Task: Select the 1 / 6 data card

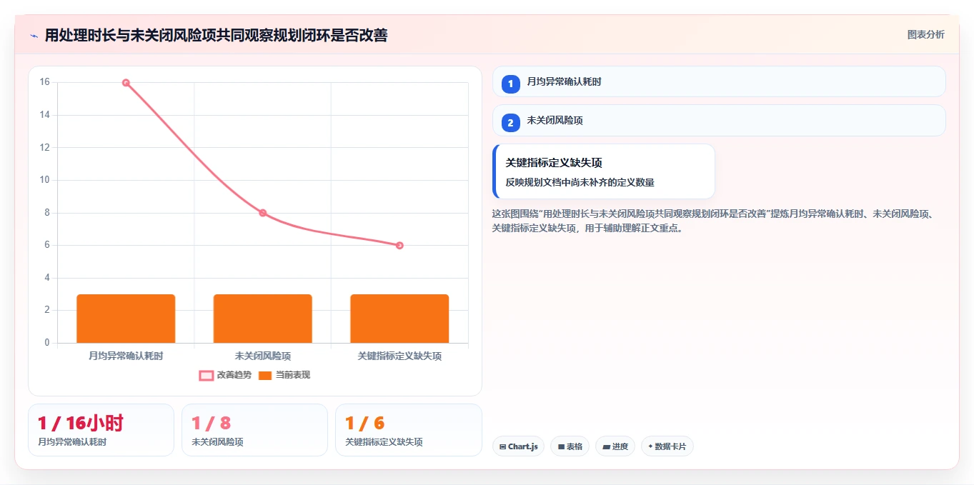Action: coord(409,430)
